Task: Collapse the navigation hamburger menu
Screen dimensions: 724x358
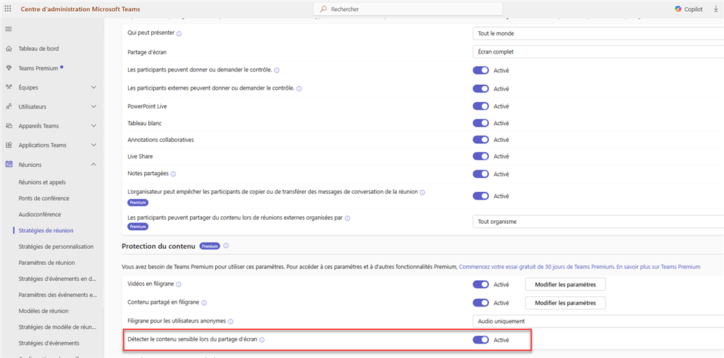Action: click(x=8, y=29)
